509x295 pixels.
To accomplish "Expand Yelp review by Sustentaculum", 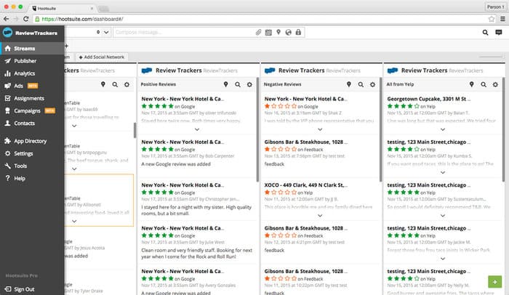I will click(x=443, y=216).
